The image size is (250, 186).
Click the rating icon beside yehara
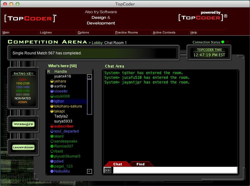[52, 81]
